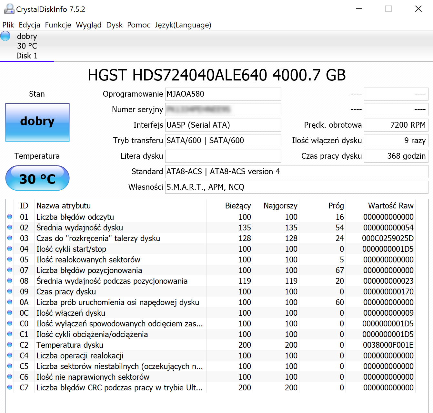Click the 'Wartość Raw' column header
Screen dimensions: 433x413
380,206
